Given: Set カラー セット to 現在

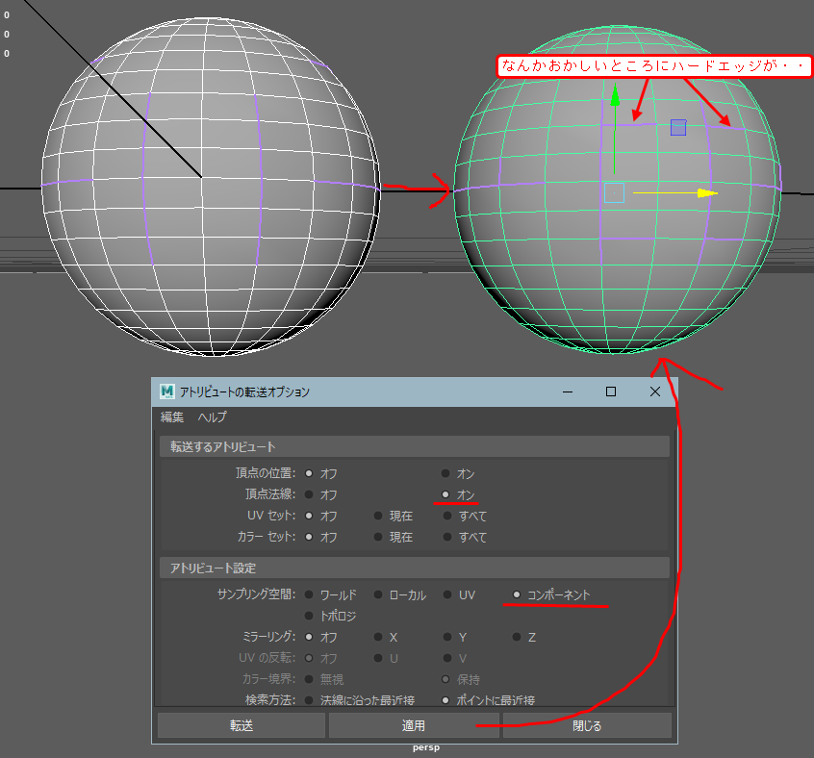Looking at the screenshot, I should click(377, 537).
